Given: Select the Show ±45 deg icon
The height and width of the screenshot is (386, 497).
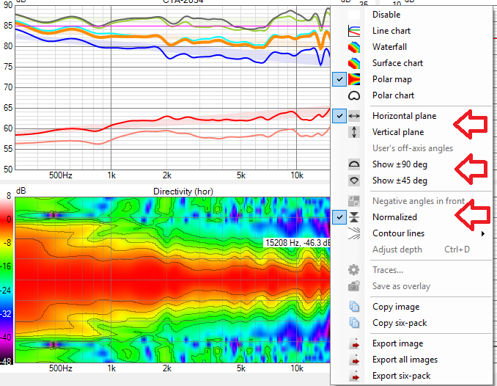Looking at the screenshot, I should 354,181.
